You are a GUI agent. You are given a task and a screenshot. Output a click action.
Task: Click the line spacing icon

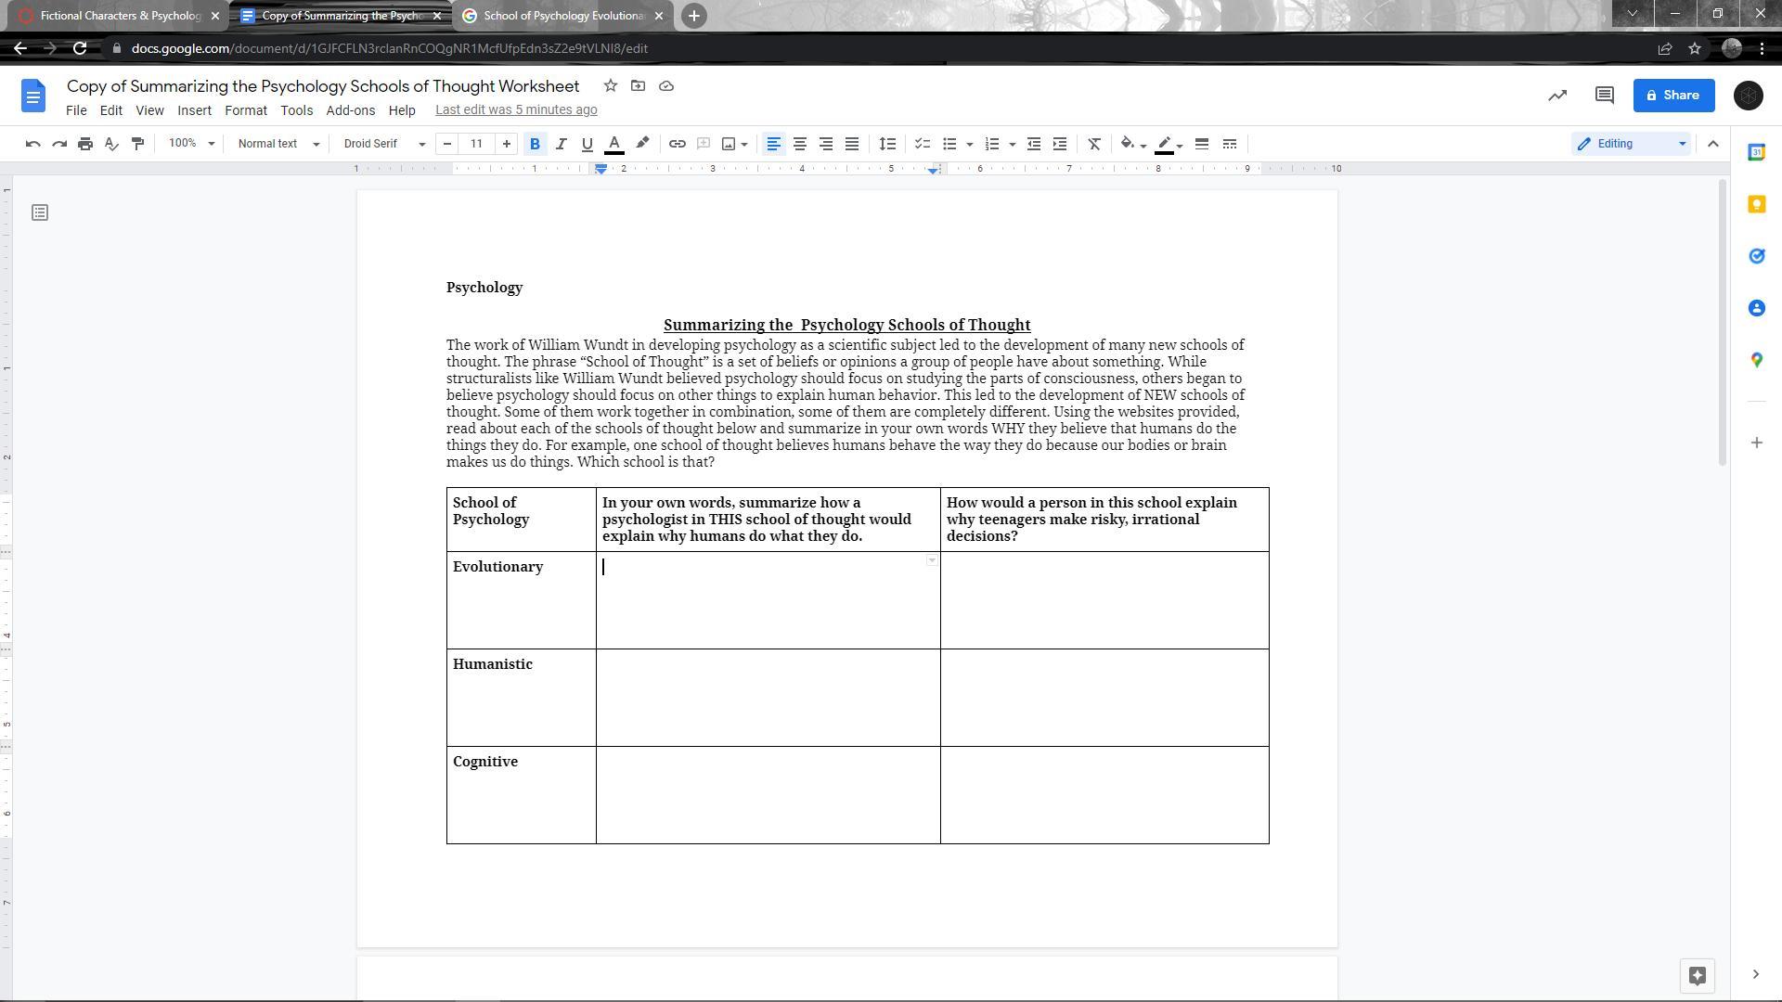887,144
